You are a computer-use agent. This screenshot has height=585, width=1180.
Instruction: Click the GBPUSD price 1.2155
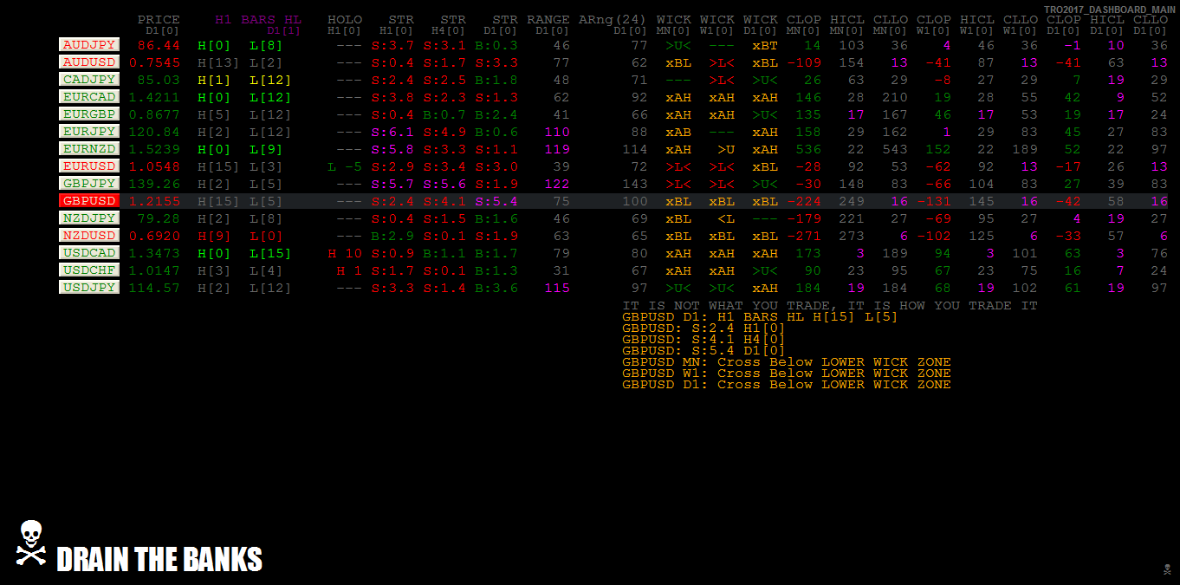pyautogui.click(x=154, y=201)
